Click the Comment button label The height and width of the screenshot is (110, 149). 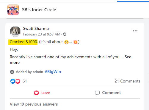[112, 93]
